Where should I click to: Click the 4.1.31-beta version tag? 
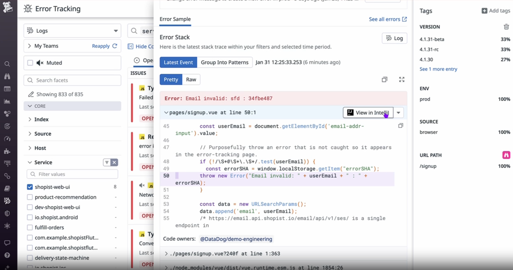(x=432, y=39)
